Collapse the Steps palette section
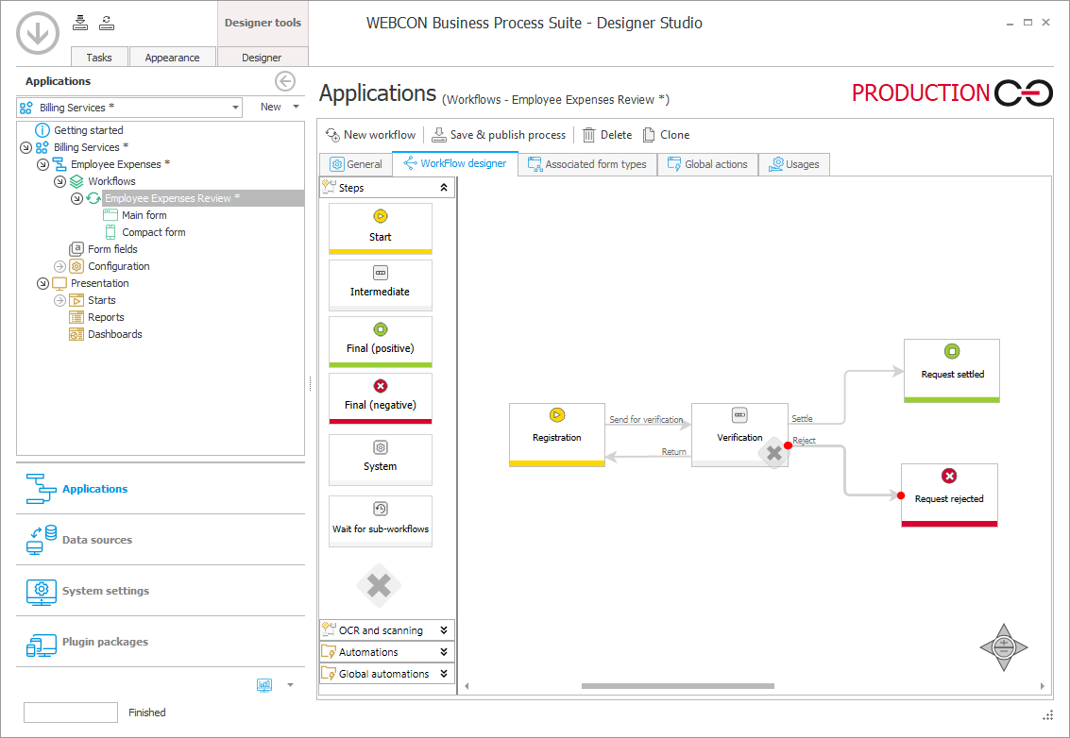 [x=444, y=188]
